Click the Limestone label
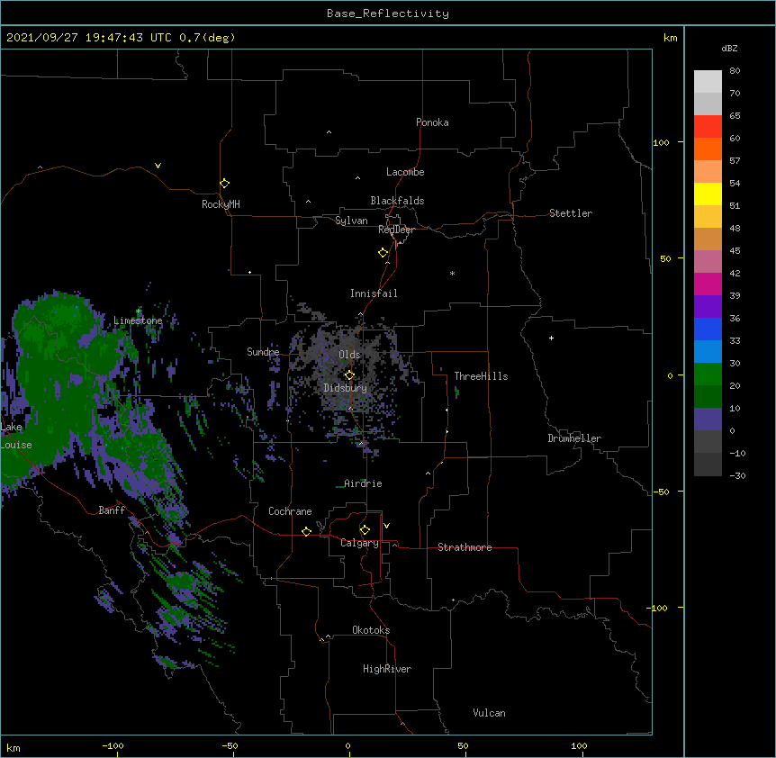This screenshot has height=758, width=776. pos(138,320)
